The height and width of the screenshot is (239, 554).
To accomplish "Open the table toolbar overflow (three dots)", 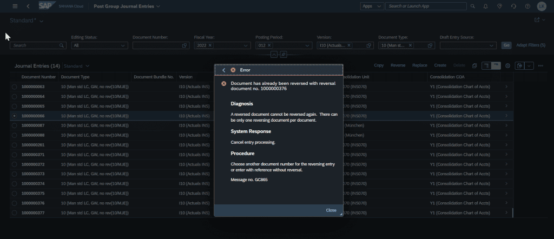I will click(x=540, y=65).
